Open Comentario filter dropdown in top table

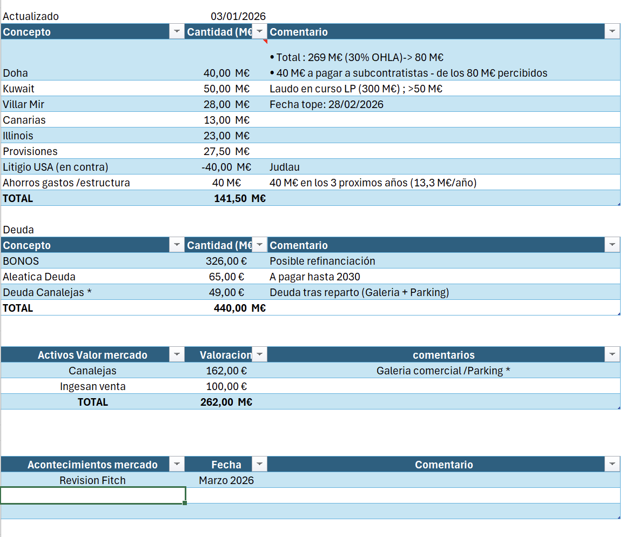[x=612, y=32]
